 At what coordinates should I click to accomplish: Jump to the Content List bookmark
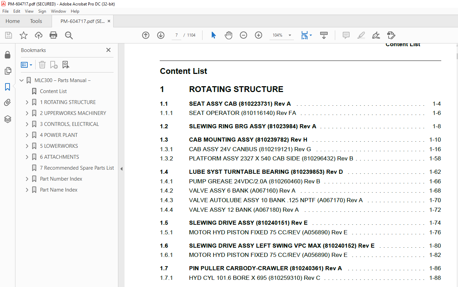(53, 91)
